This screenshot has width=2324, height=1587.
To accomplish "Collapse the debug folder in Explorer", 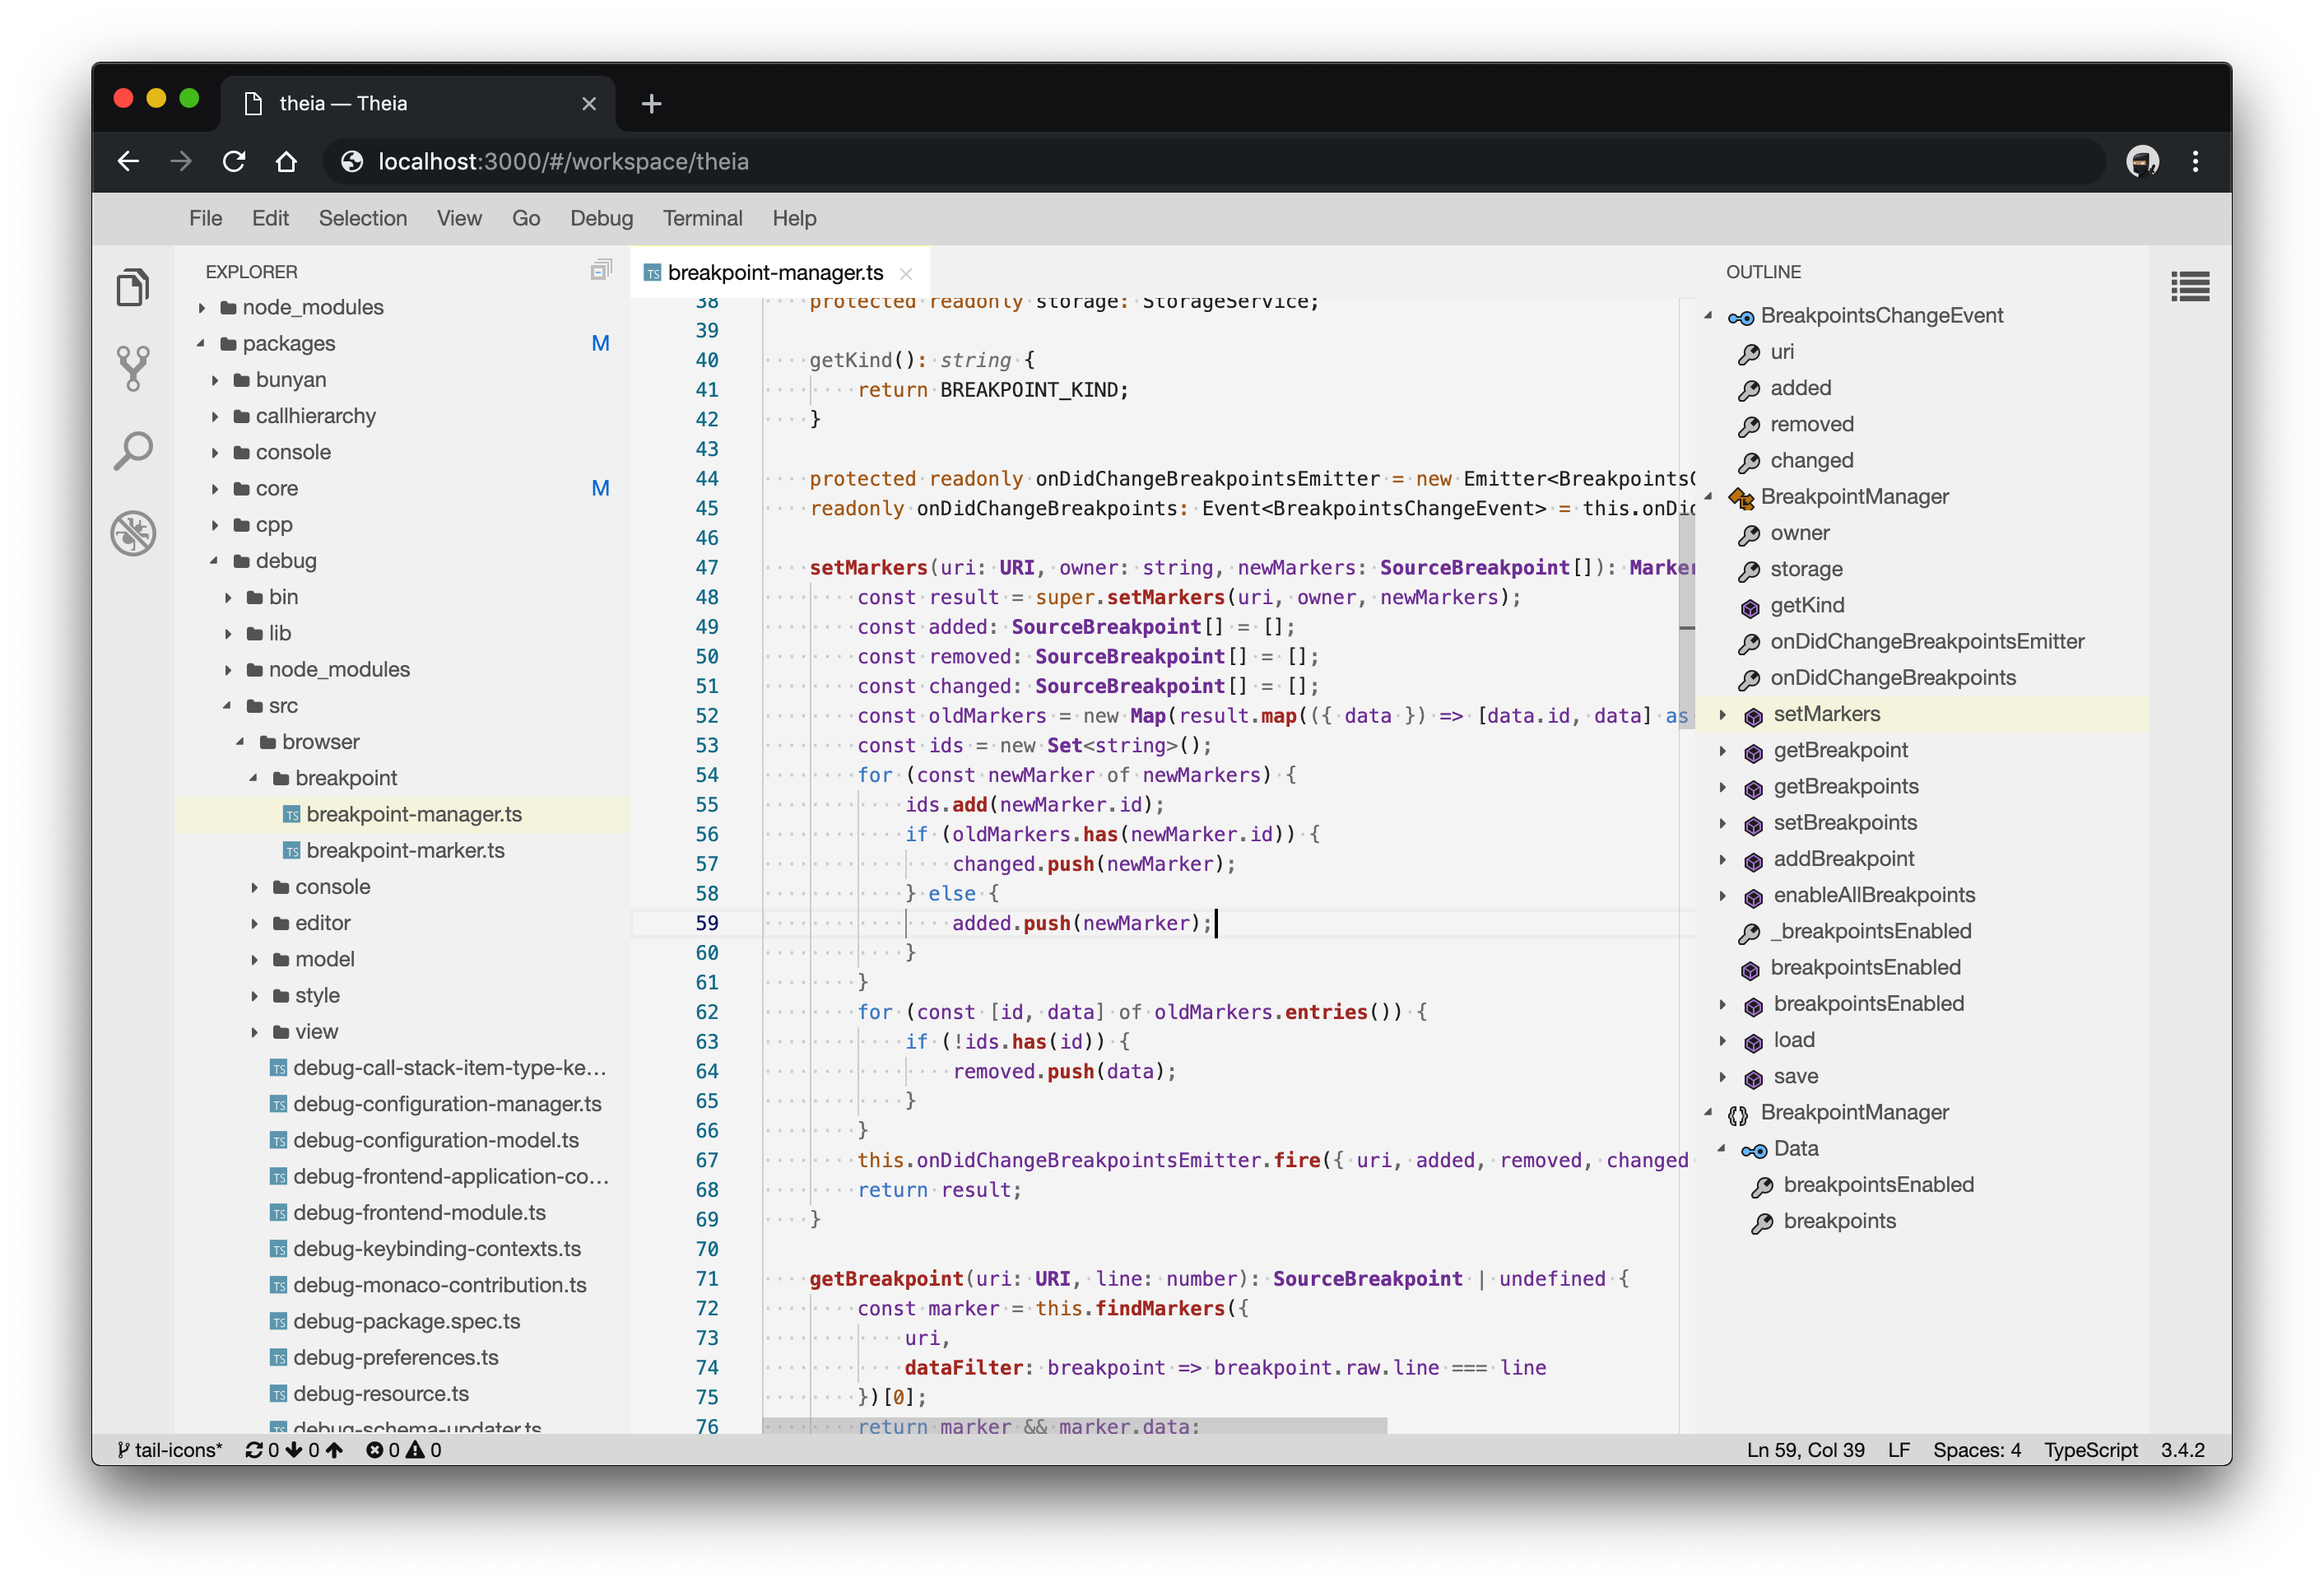I will 214,561.
